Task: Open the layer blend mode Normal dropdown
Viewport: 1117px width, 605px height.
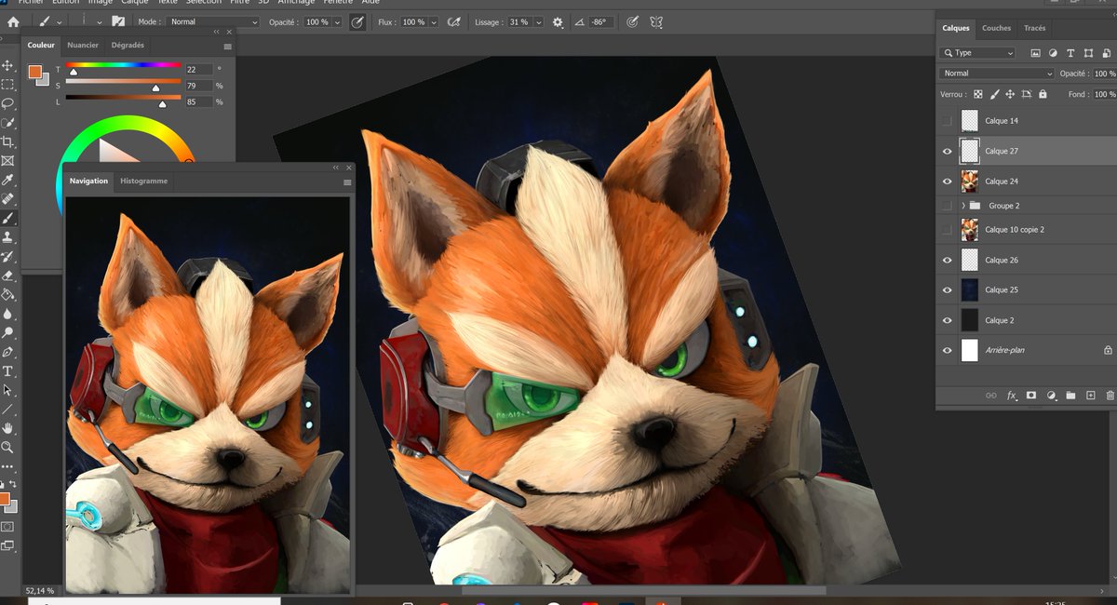Action: pyautogui.click(x=997, y=74)
